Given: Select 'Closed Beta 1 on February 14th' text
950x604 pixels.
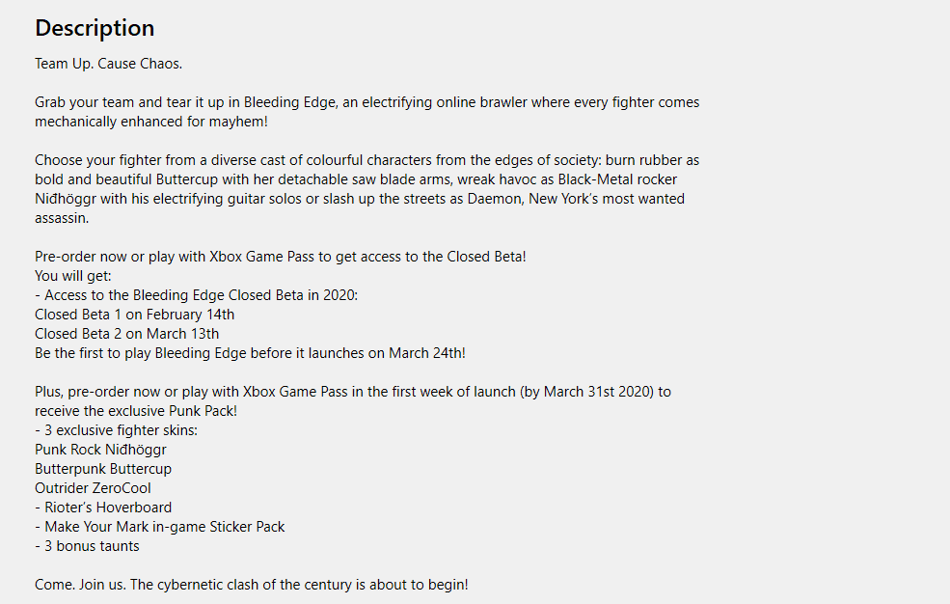Looking at the screenshot, I should coord(134,315).
